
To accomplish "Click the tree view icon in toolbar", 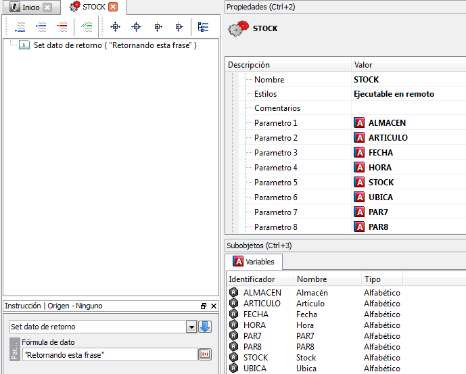I will (203, 27).
